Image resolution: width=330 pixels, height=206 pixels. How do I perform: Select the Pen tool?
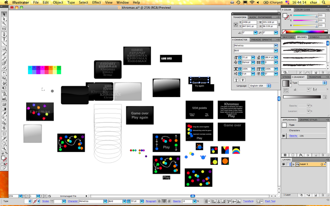tap(4, 34)
